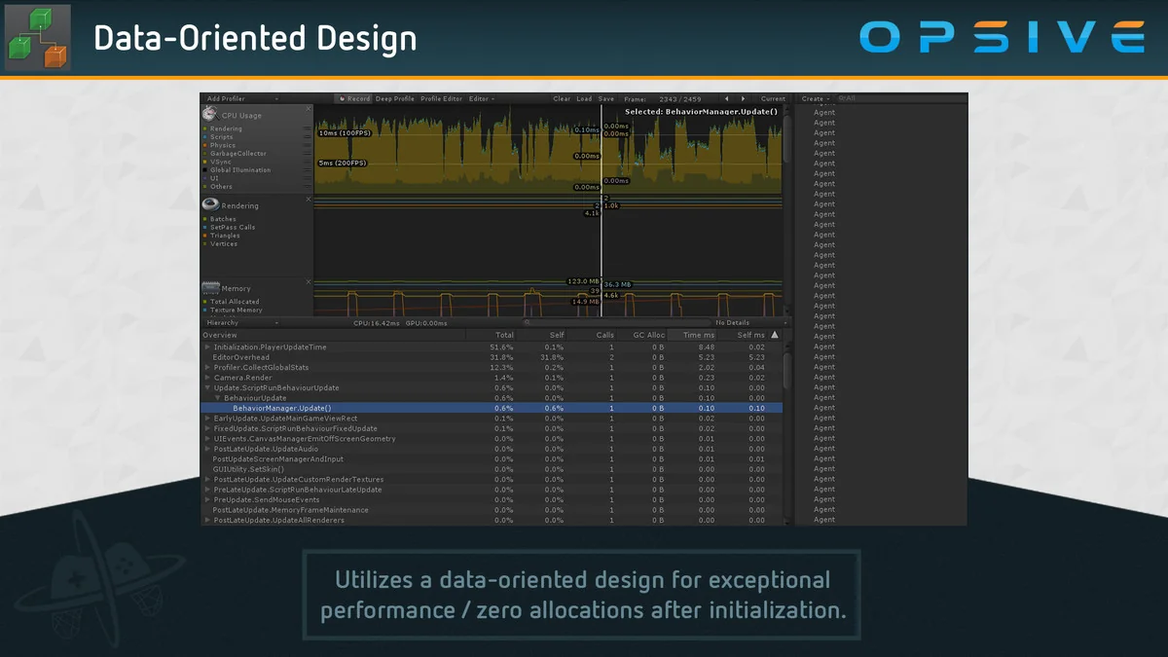Close the Rendering module with its X icon
Image resolution: width=1168 pixels, height=657 pixels.
point(309,198)
